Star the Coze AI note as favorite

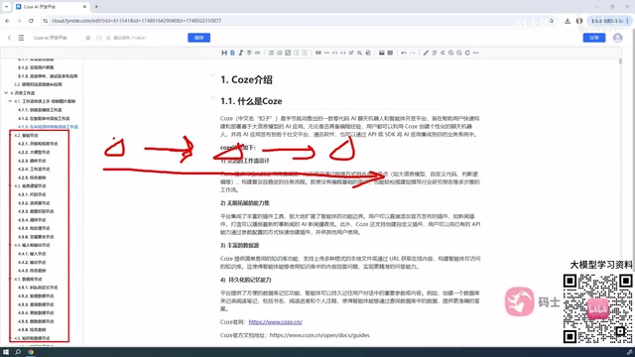pyautogui.click(x=88, y=38)
